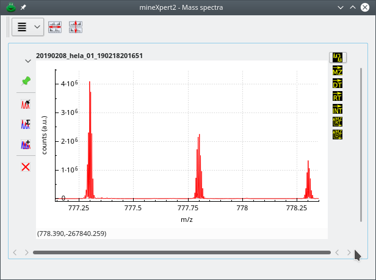Click the add trace plus icon
The image size is (376, 280).
(x=26, y=145)
